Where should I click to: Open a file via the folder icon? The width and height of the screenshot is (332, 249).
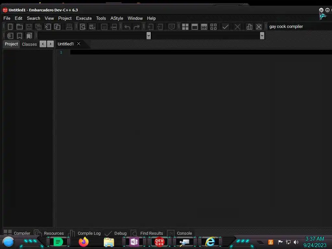pos(19,27)
